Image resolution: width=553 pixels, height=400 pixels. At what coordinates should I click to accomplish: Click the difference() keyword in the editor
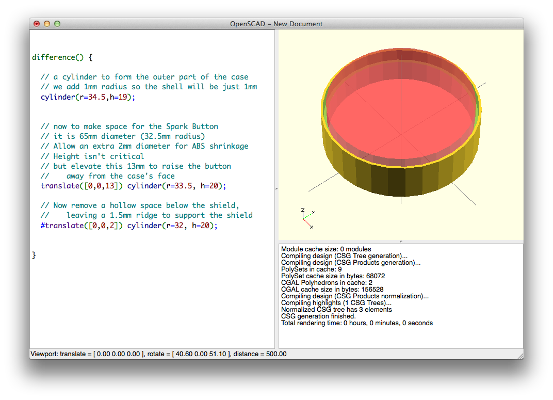(x=58, y=57)
